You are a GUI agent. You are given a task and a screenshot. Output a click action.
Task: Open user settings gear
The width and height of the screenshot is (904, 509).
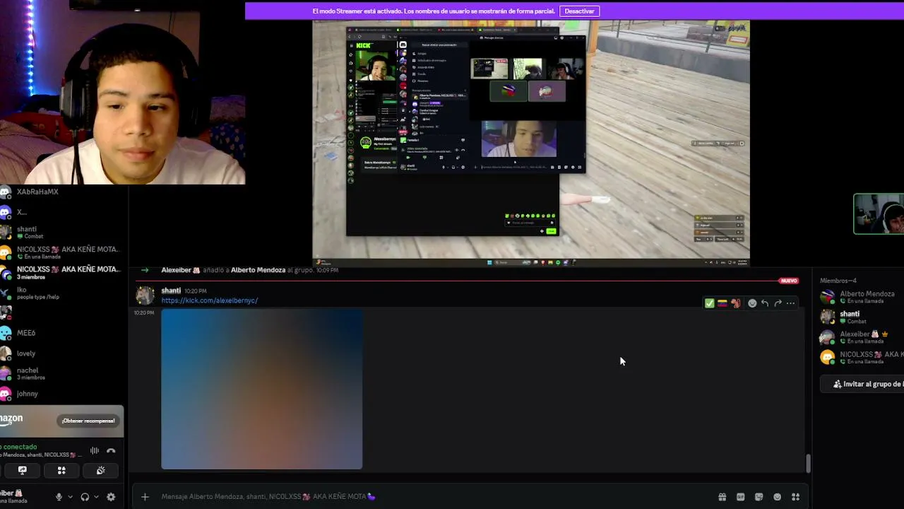(x=111, y=497)
